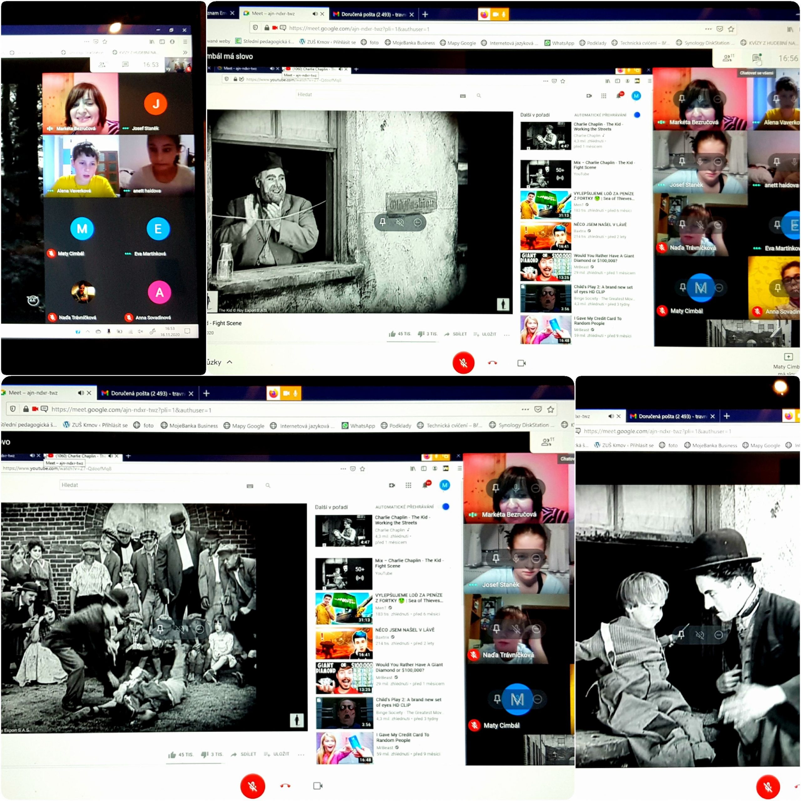Open Firefox hamburger menu in top-left photo
Viewport: 801px width, 801px height.
185,42
